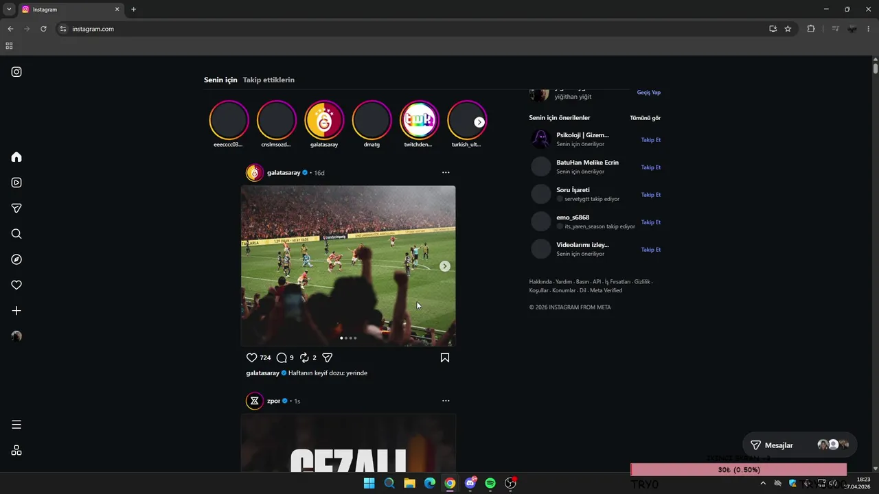This screenshot has width=879, height=494.
Task: Open turkish_ult story
Action: (x=466, y=120)
